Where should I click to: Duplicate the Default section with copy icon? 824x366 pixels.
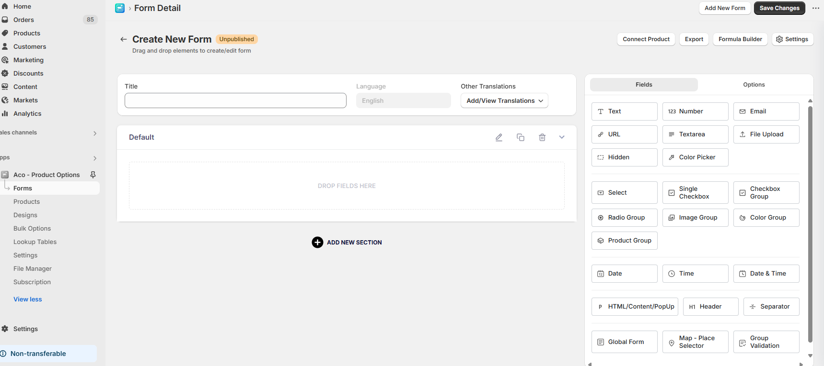click(520, 137)
